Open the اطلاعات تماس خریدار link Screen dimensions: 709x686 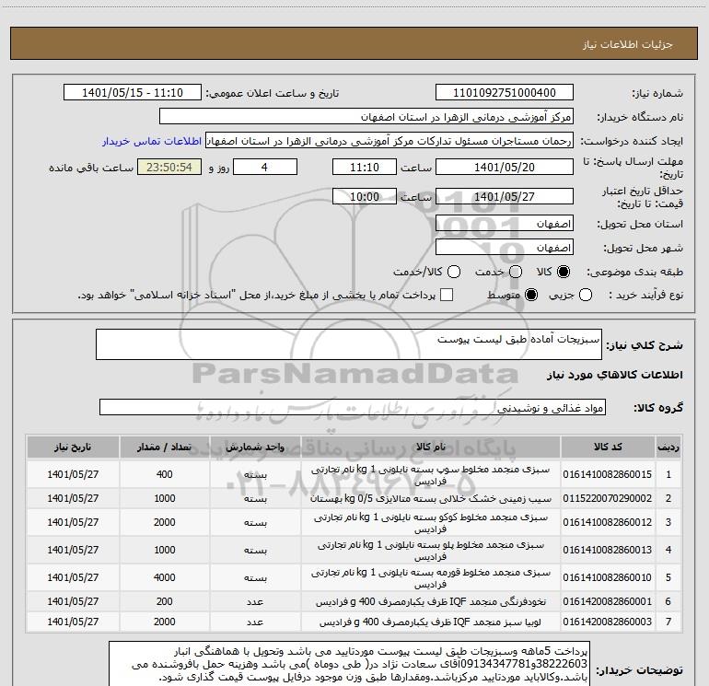(x=152, y=141)
